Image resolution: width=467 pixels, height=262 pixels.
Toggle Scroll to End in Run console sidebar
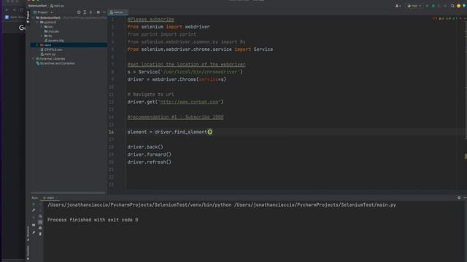pos(40,222)
